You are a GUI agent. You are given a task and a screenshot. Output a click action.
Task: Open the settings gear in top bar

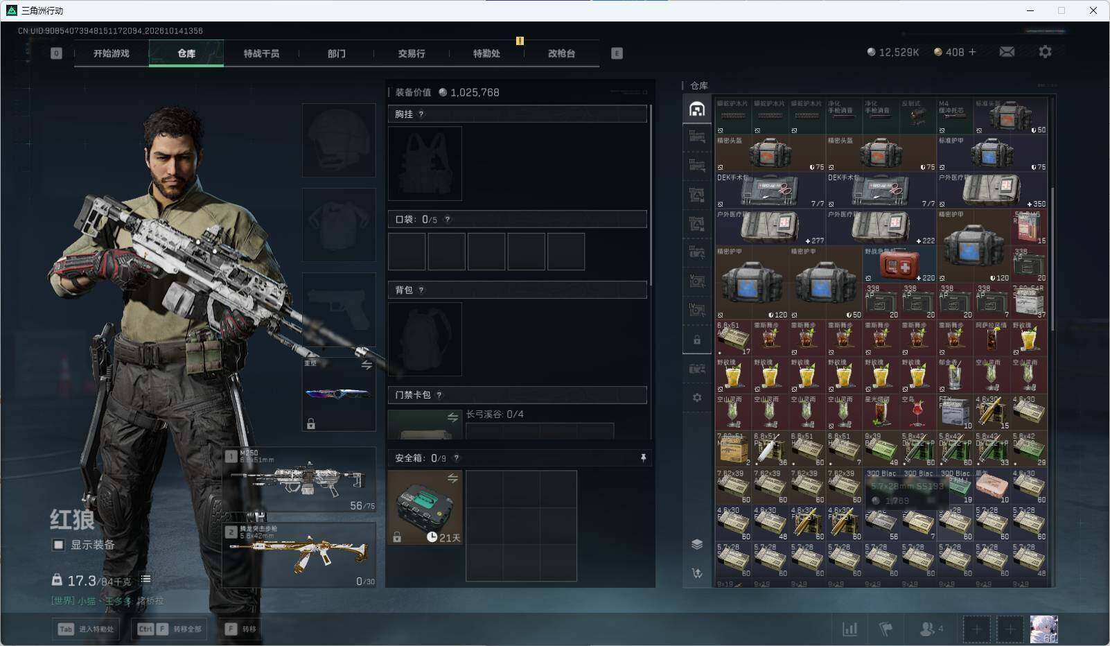pyautogui.click(x=1045, y=52)
